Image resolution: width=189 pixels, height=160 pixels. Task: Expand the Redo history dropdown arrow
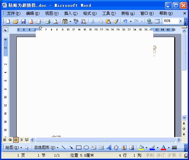coord(142,21)
